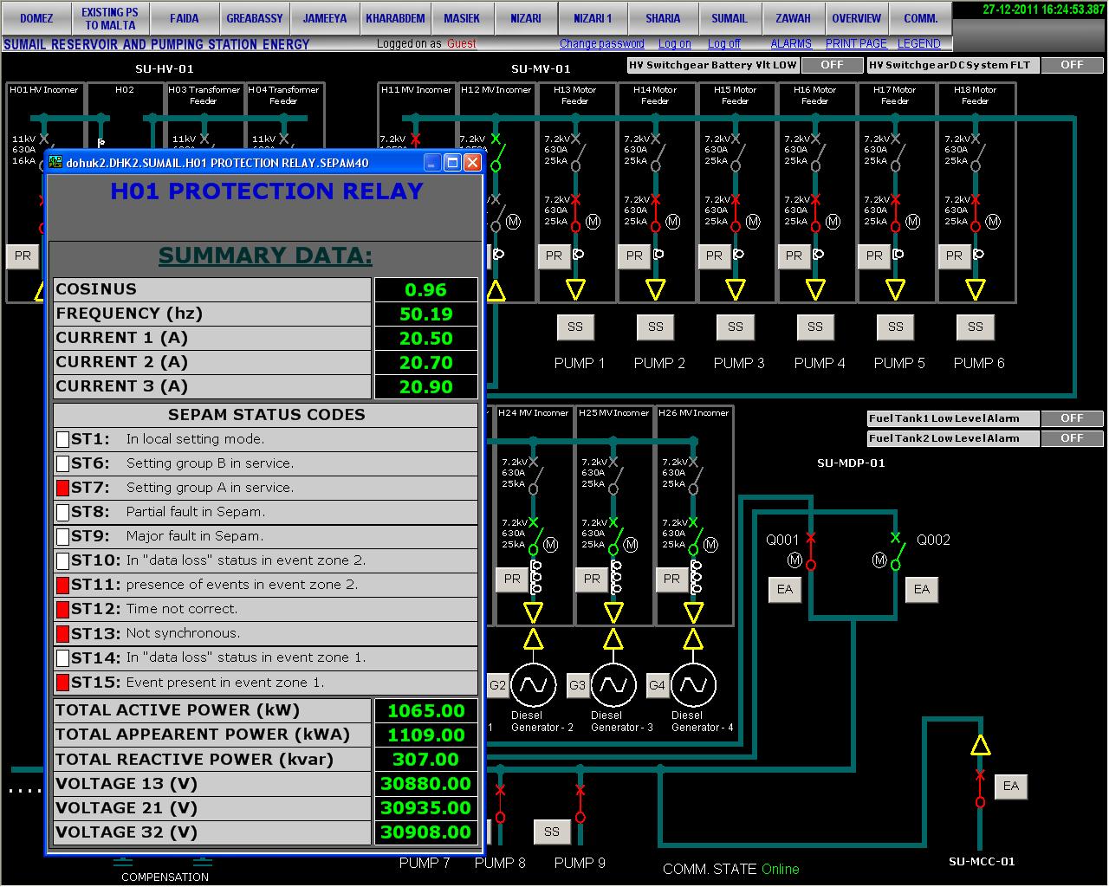The image size is (1109, 887).
Task: Click the PR button under H25 MV Incomer
Action: click(592, 579)
